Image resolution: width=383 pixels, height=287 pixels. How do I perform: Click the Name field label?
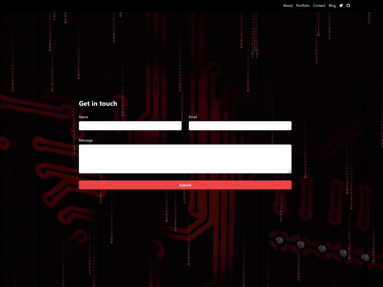[83, 117]
